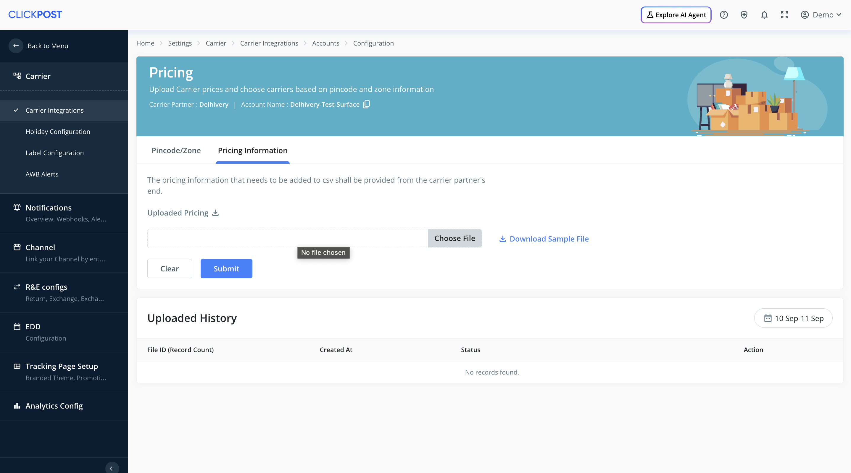Screen dimensions: 851x473
Task: Click the Explore AI Agent button
Action: (x=676, y=15)
